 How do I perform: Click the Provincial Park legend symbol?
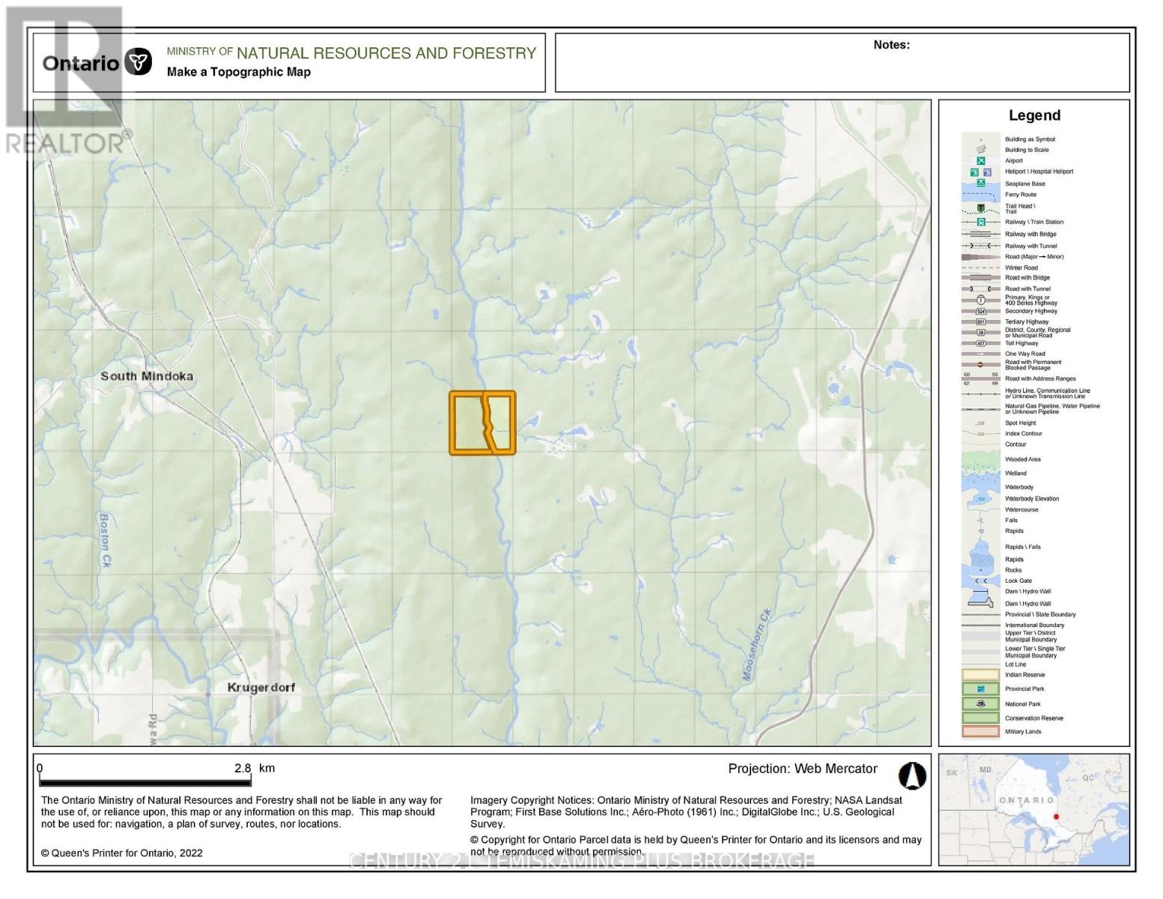click(980, 688)
